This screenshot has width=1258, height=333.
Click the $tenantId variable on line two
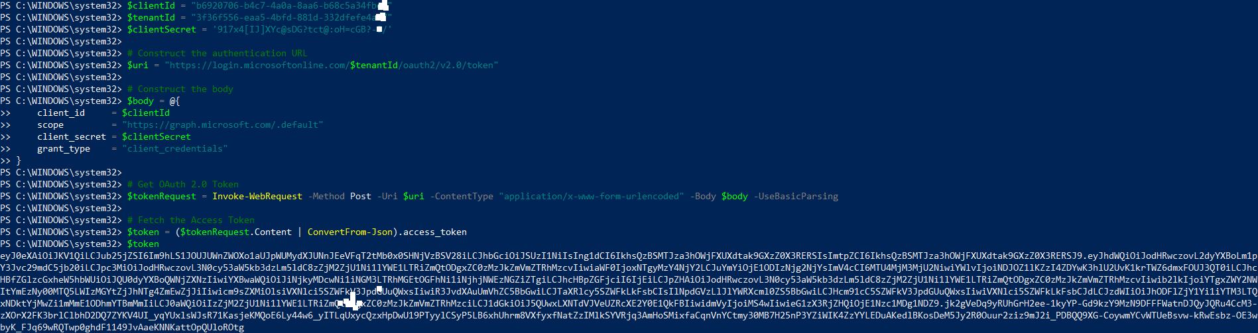[151, 18]
